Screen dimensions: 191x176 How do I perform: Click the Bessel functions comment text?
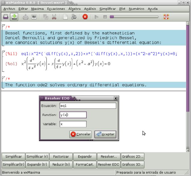tap(83, 38)
